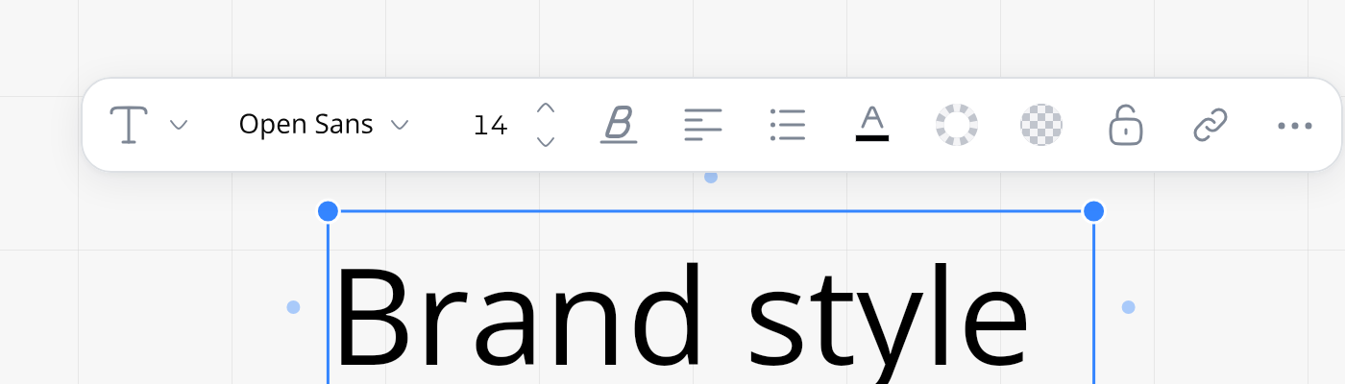Open the more options ellipsis menu
The height and width of the screenshot is (384, 1345).
click(x=1295, y=126)
